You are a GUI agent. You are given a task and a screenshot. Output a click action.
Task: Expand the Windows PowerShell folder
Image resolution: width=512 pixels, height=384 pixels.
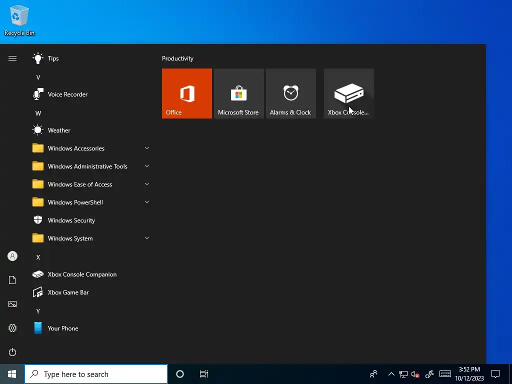coord(91,202)
